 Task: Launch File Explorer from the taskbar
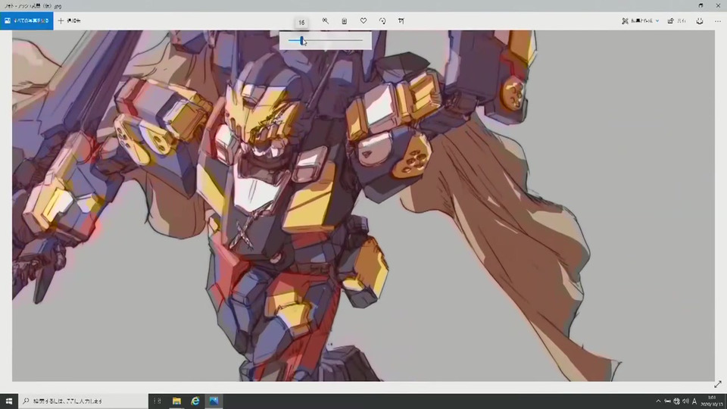176,401
